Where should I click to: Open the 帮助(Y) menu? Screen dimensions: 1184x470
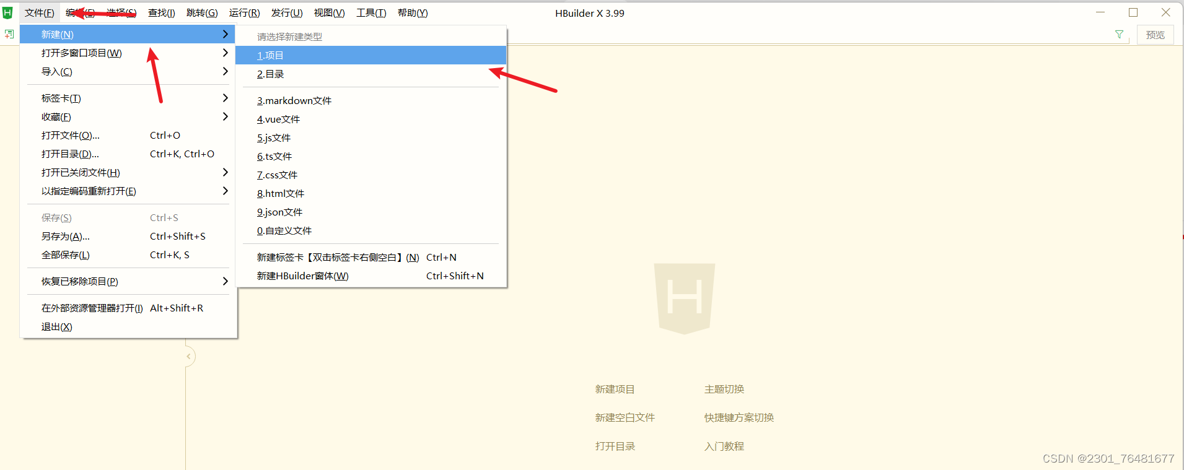click(413, 13)
